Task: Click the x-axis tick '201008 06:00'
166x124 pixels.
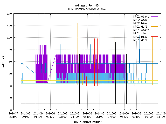Action: tap(99, 115)
